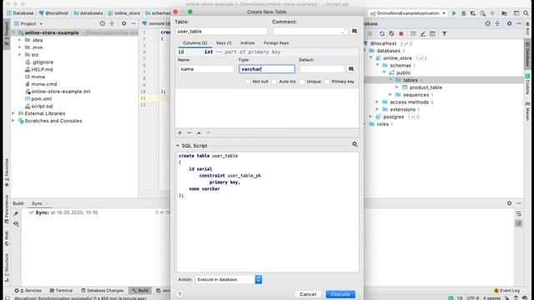Open Build panel settings gear
This screenshot has height=300, width=534.
[509, 203]
